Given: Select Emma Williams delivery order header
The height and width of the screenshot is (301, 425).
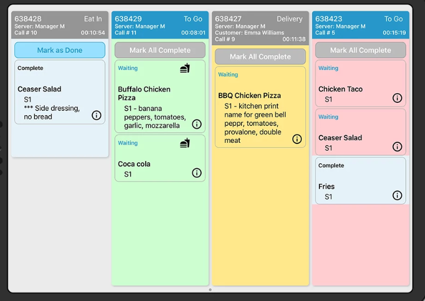Looking at the screenshot, I should [261, 28].
